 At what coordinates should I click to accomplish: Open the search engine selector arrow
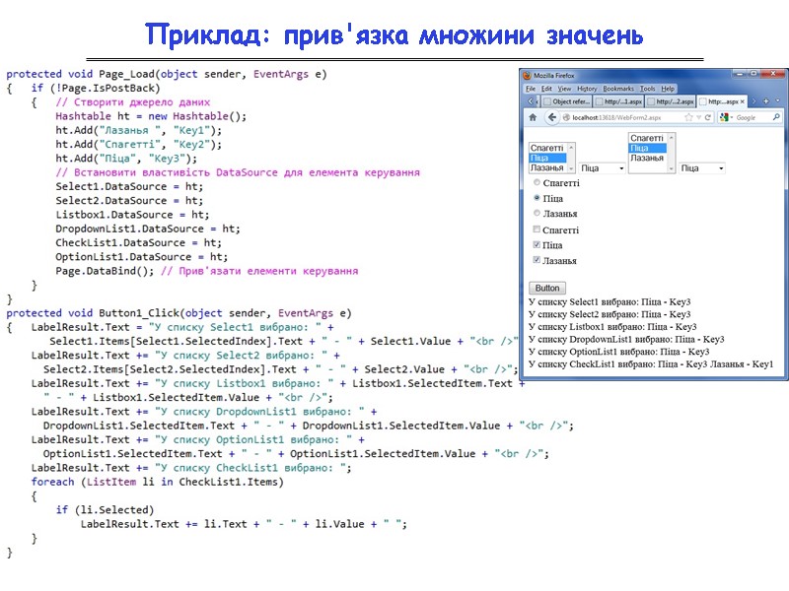[732, 117]
